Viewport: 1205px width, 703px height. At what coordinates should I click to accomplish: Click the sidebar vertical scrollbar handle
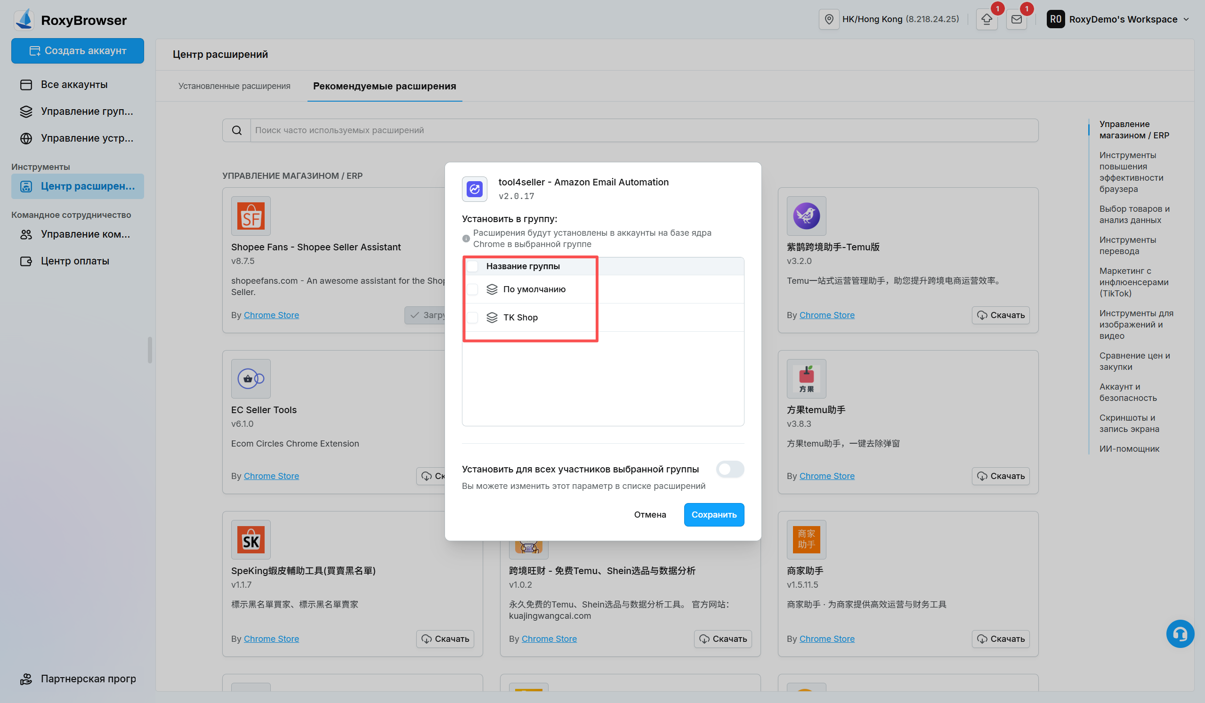pyautogui.click(x=150, y=350)
